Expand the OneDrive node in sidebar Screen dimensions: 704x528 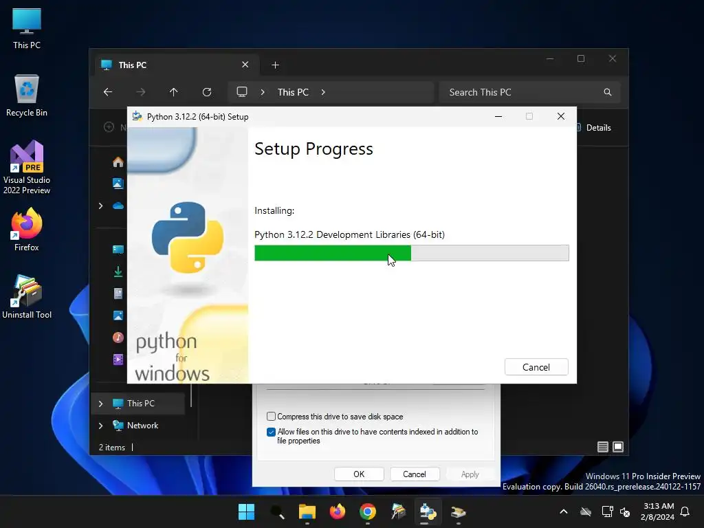(x=100, y=206)
